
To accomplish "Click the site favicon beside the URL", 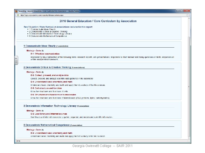I will click(18, 15).
